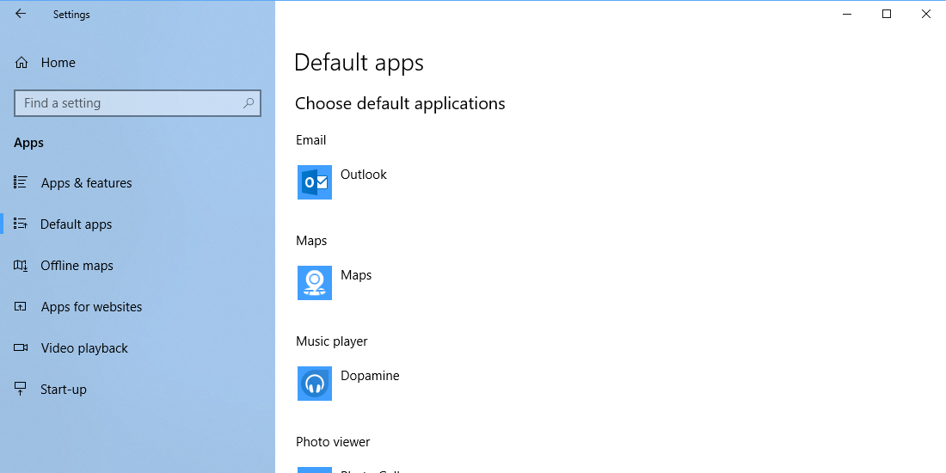Click the Music player category label
This screenshot has width=946, height=473.
332,341
